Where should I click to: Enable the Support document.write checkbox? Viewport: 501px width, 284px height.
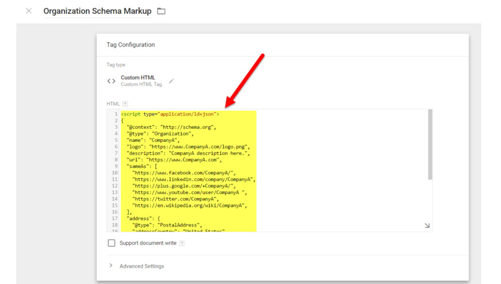point(112,243)
